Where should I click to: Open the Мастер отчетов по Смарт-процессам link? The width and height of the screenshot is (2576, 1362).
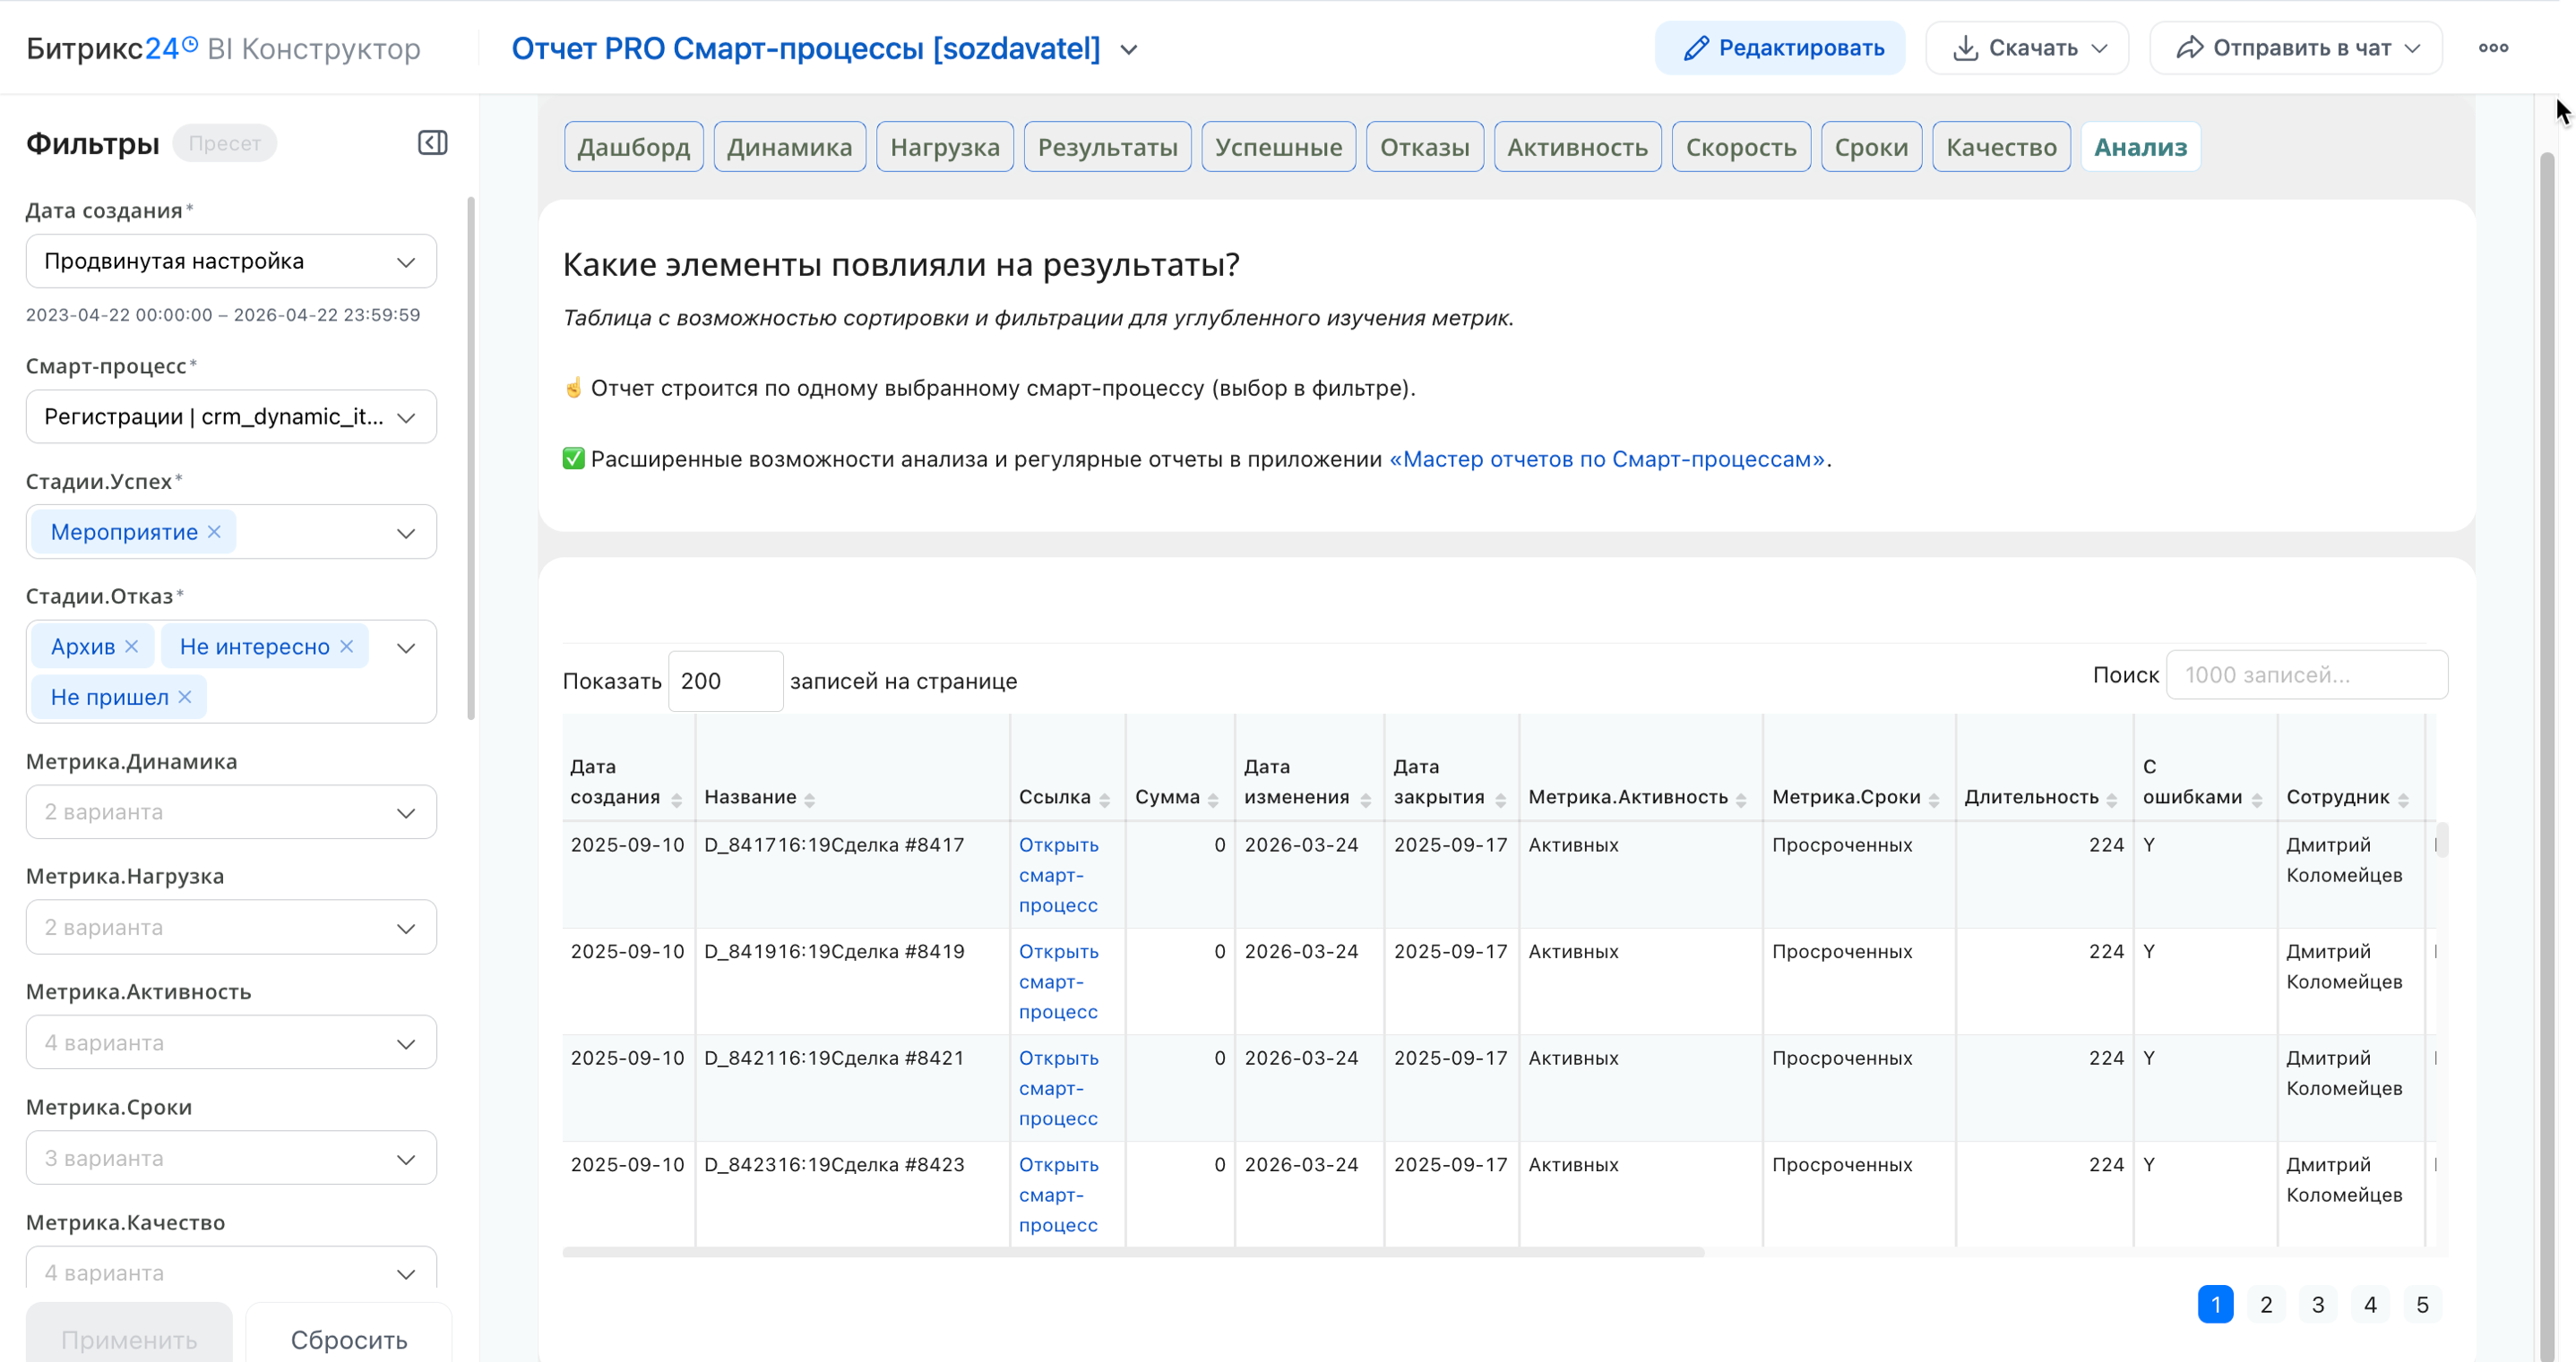click(1606, 458)
